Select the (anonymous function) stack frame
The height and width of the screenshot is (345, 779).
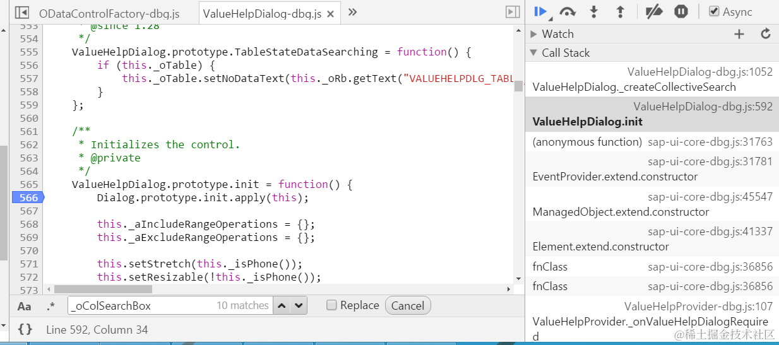[x=652, y=142]
